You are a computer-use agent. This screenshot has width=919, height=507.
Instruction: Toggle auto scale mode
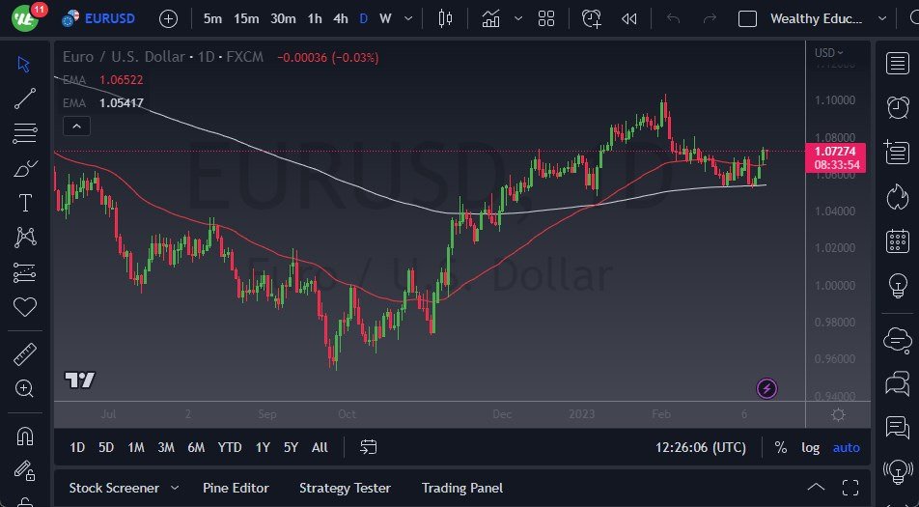[x=847, y=447]
